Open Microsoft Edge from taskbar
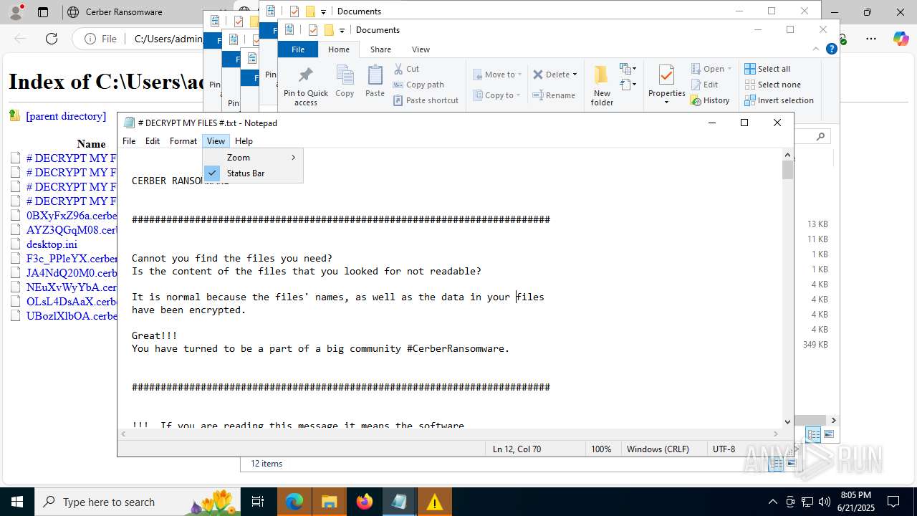 tap(294, 502)
